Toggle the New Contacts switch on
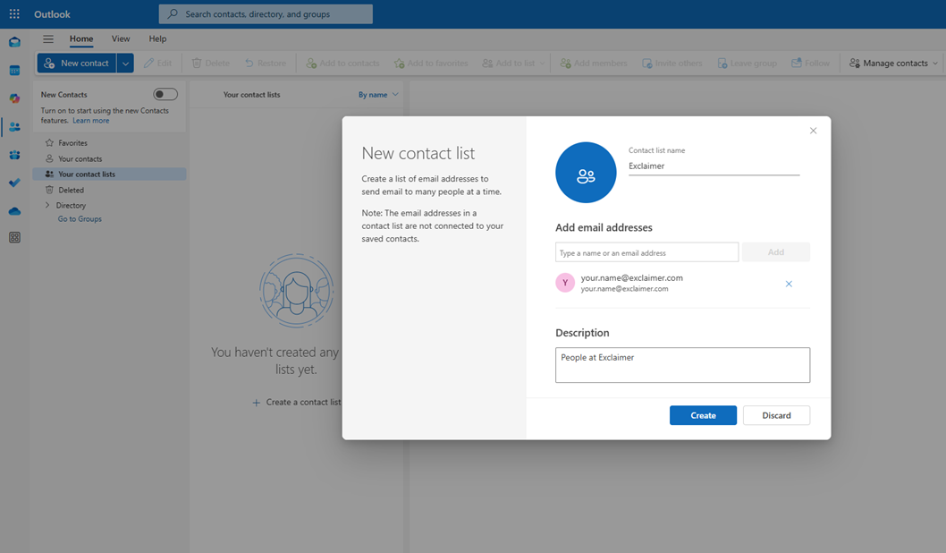The width and height of the screenshot is (946, 553). [165, 94]
